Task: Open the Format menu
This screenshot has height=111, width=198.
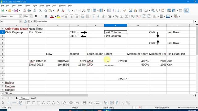Action: (x=28, y=6)
